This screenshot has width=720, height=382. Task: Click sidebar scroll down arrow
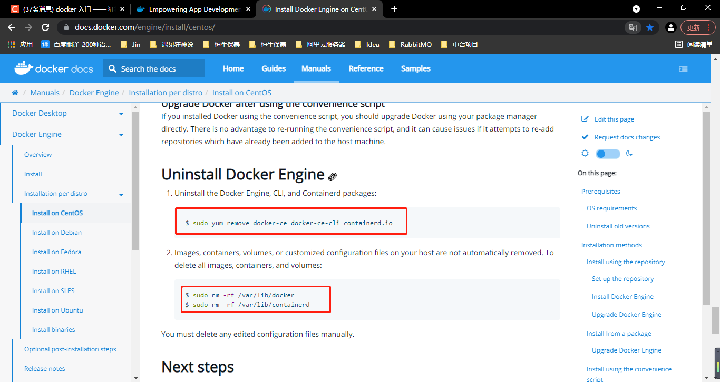pos(135,378)
